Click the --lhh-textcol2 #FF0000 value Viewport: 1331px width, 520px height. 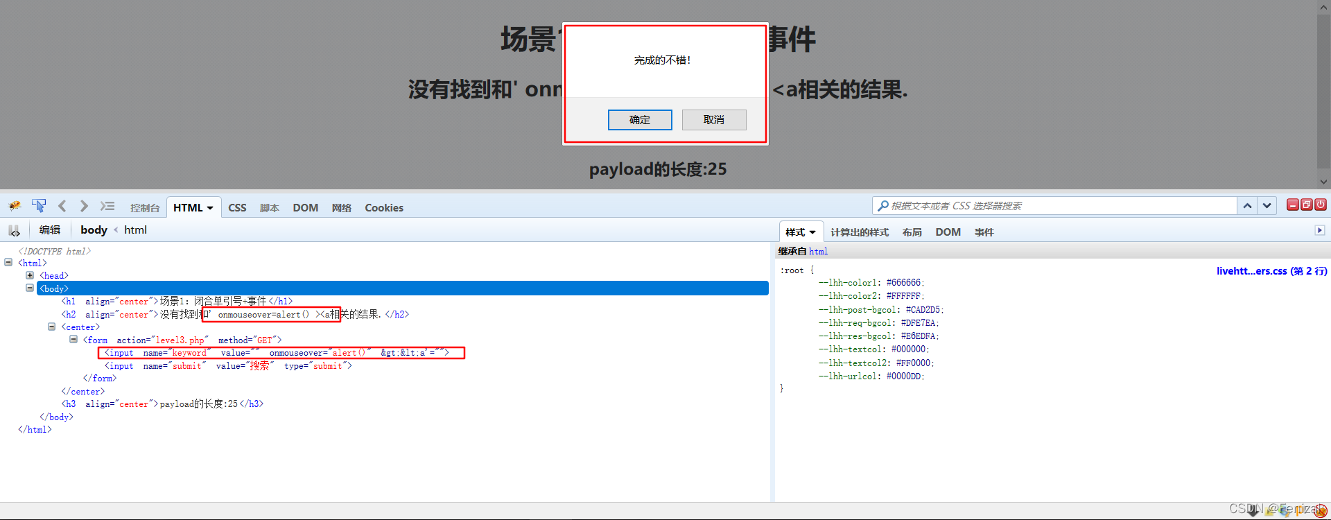click(913, 363)
